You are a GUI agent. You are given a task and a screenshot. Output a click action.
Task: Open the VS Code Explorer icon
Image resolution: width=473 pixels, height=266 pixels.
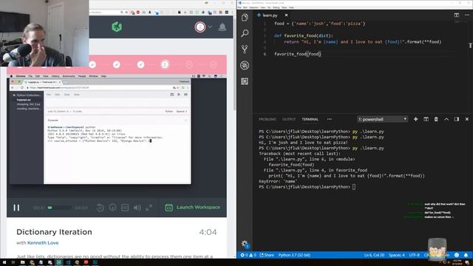(x=245, y=18)
